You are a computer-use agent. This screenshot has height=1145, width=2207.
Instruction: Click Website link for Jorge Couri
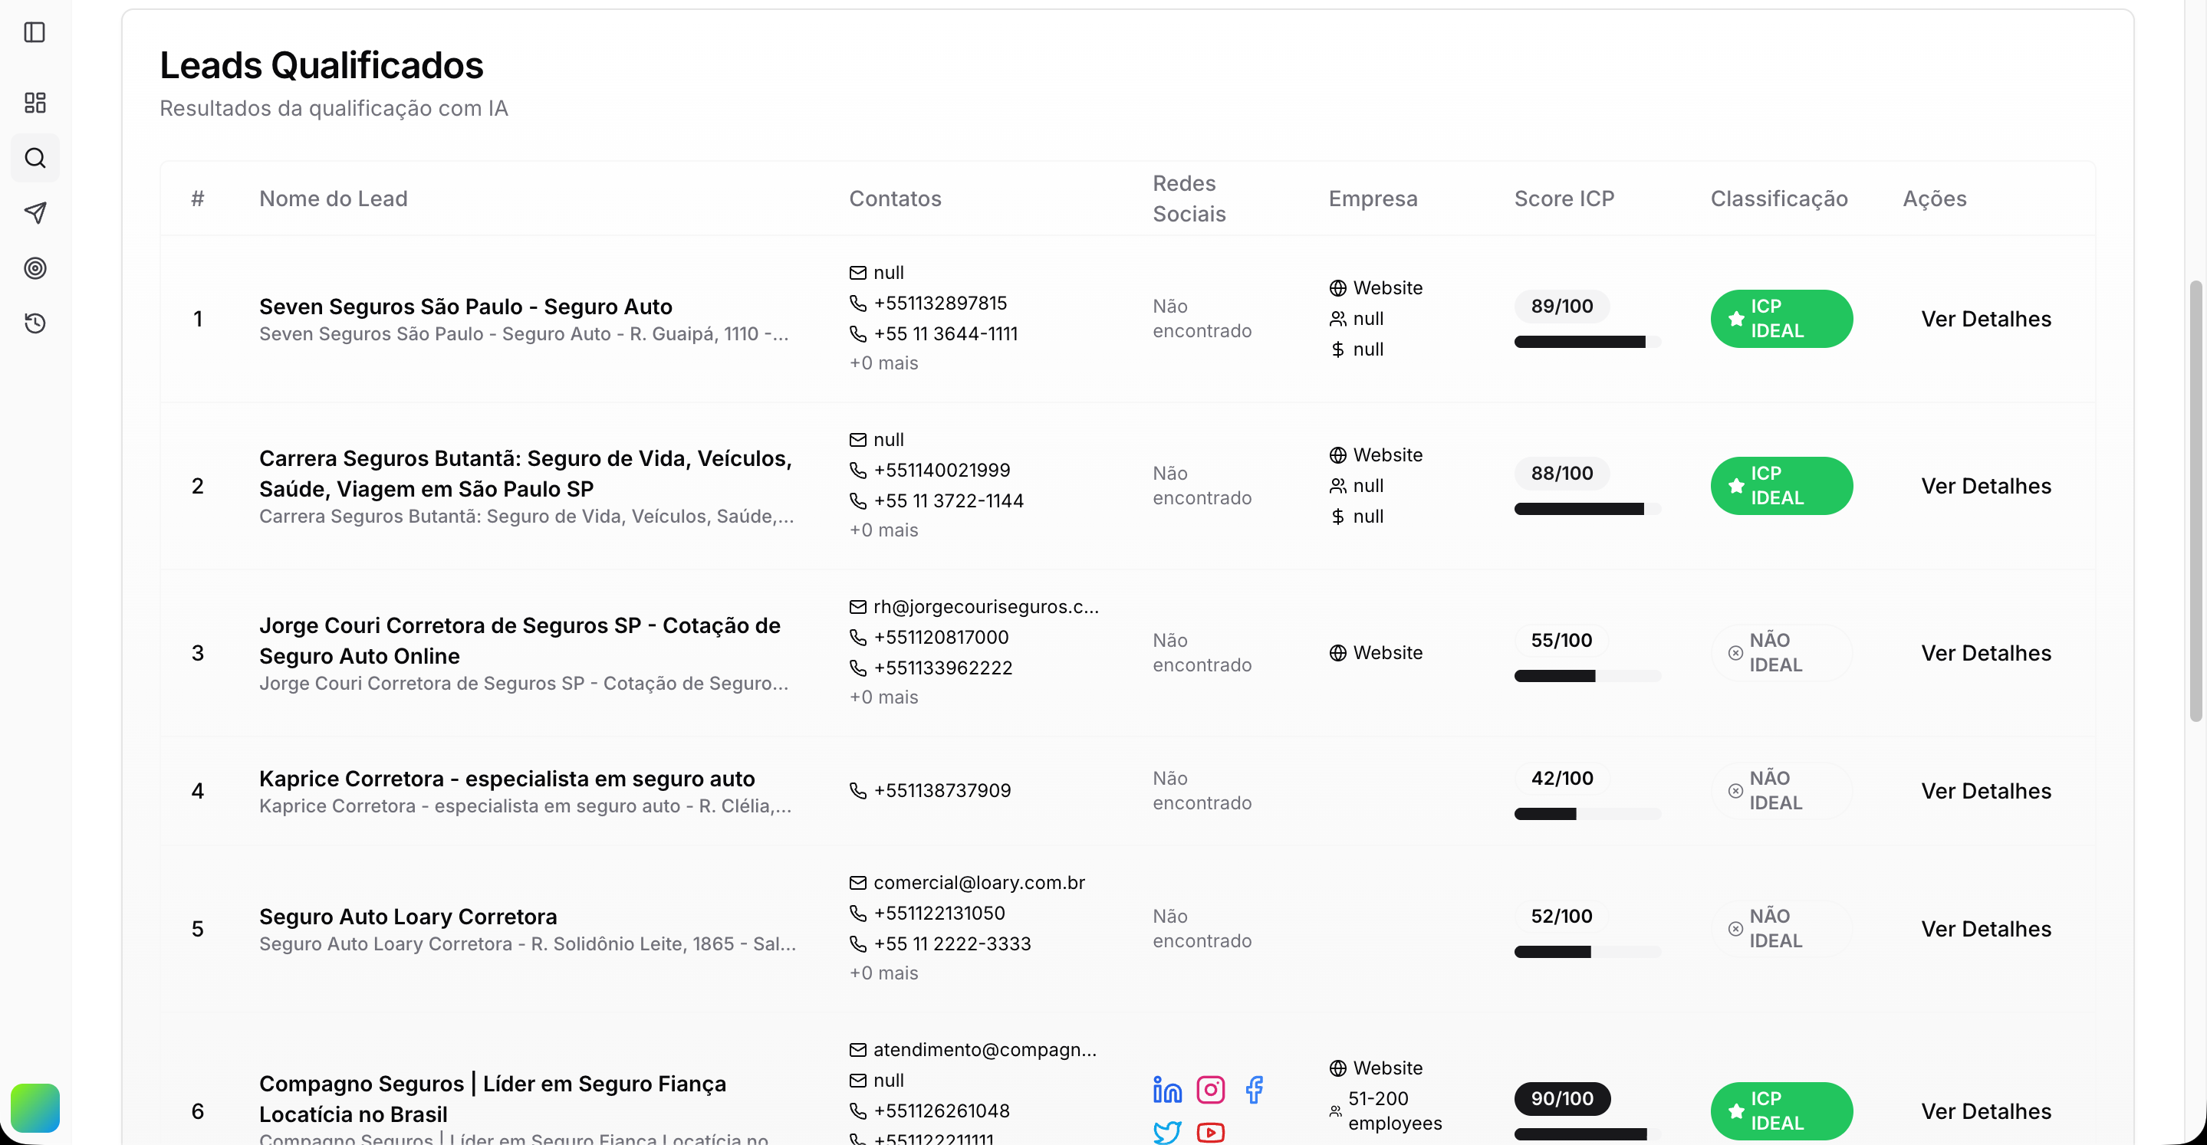click(1386, 652)
